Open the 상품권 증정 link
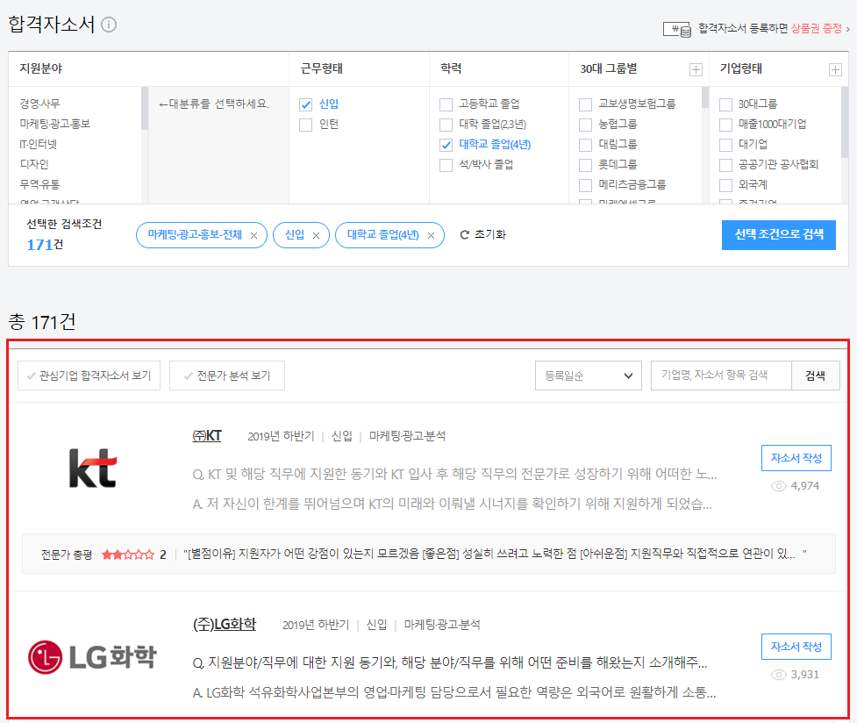Viewport: 857px width, 723px height. (817, 28)
